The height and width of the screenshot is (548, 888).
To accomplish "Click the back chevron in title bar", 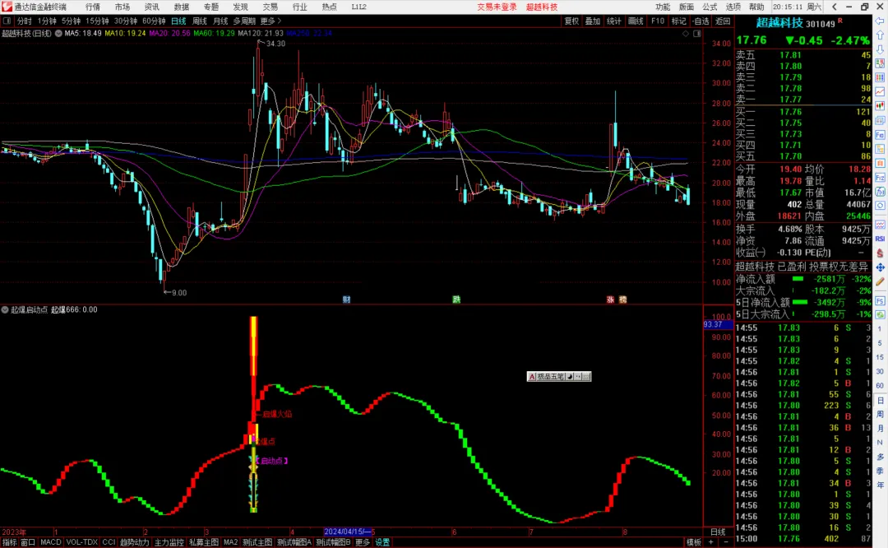I will click(x=835, y=7).
